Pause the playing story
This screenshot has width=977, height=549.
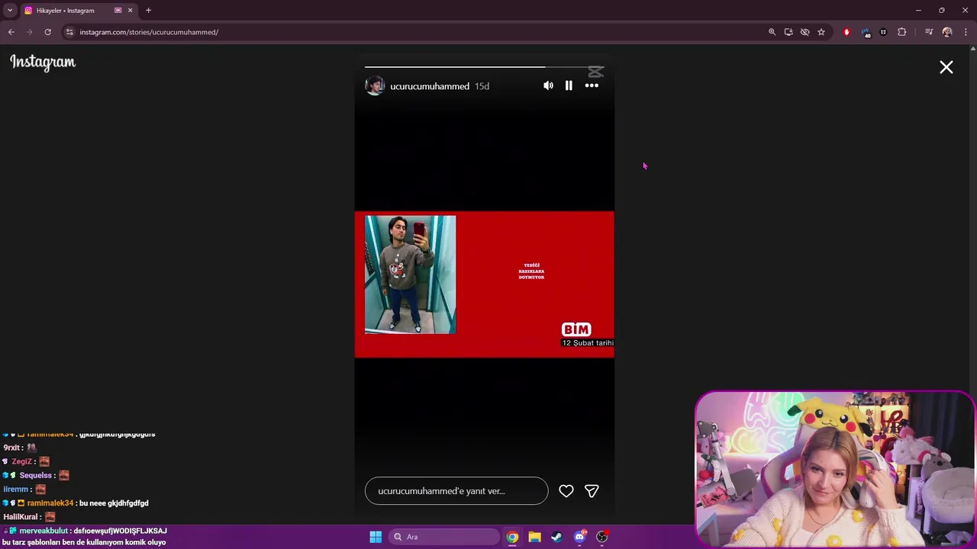pos(569,85)
